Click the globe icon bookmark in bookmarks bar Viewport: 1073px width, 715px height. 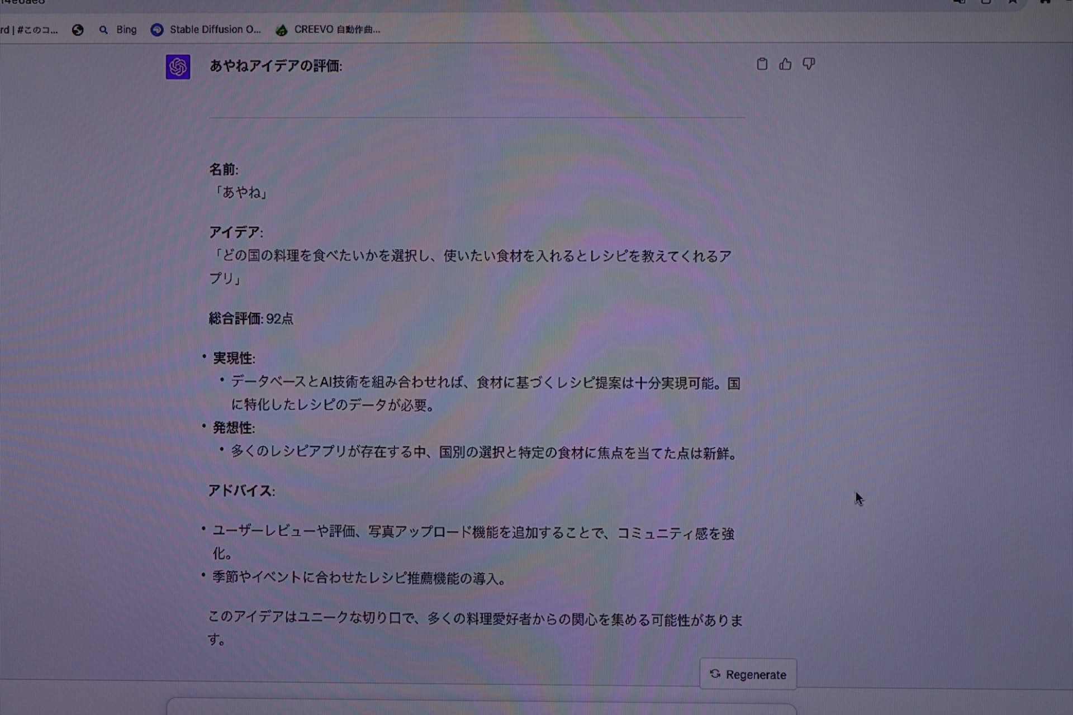tap(78, 30)
